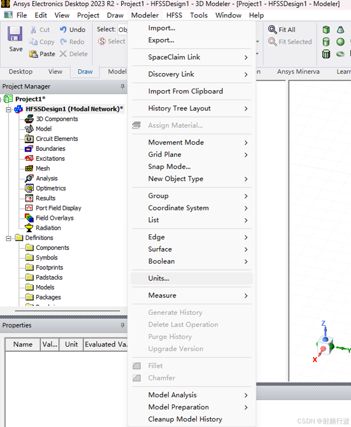Click the Delete X icon
Image resolution: width=351 pixels, height=427 pixels.
[63, 54]
